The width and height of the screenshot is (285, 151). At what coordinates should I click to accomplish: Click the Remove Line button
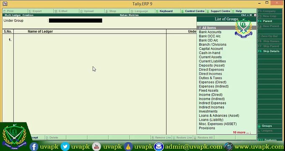click(161, 138)
